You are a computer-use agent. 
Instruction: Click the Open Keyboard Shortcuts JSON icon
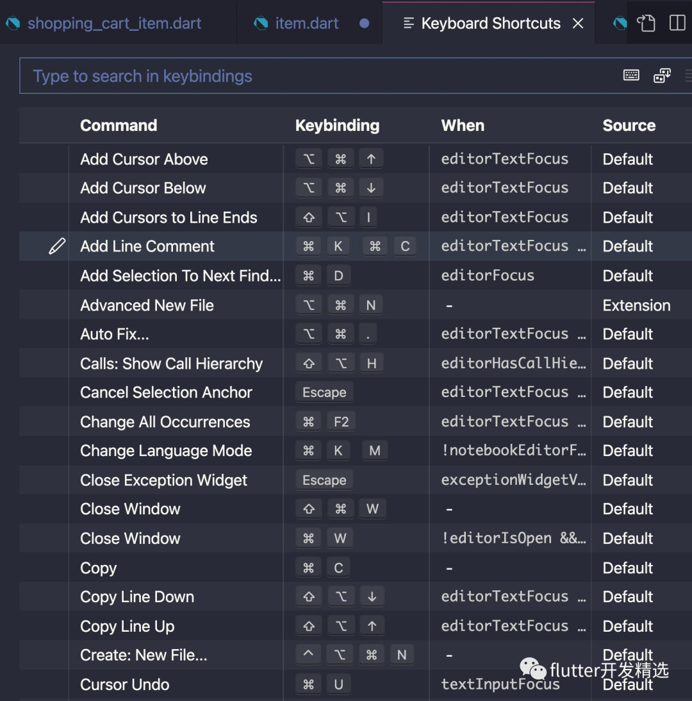pyautogui.click(x=646, y=23)
